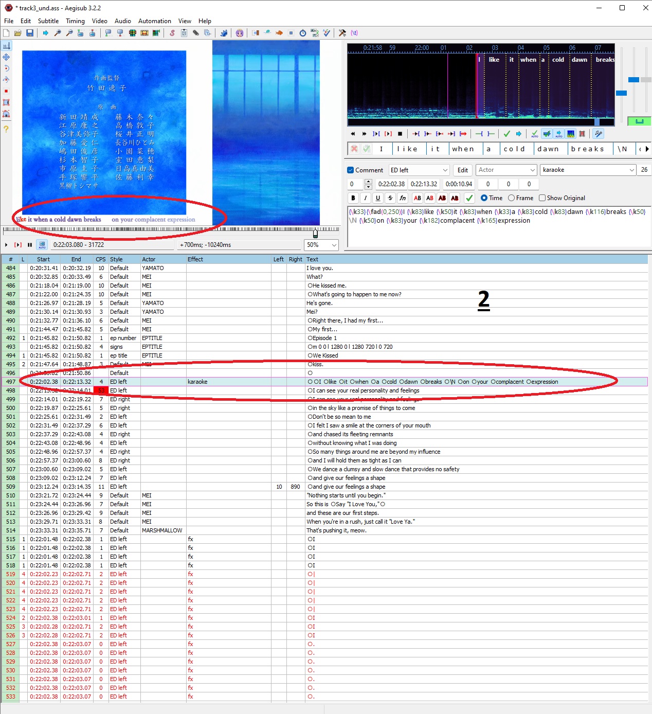This screenshot has width=652, height=714.
Task: Select the Frame radio button
Action: click(x=511, y=198)
